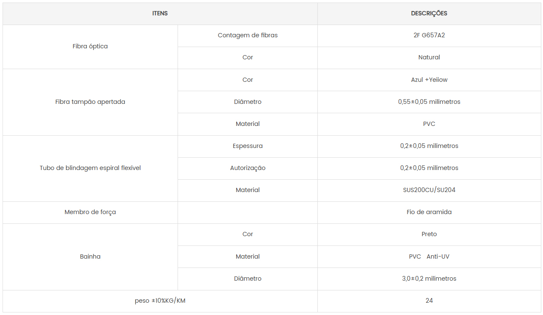The width and height of the screenshot is (543, 315).
Task: Select the SUS200CU/SU204 material value
Action: [429, 190]
